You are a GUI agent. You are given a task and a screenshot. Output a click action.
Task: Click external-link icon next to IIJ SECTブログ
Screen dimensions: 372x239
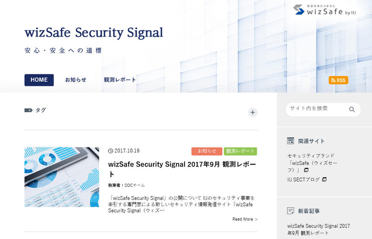click(x=324, y=179)
